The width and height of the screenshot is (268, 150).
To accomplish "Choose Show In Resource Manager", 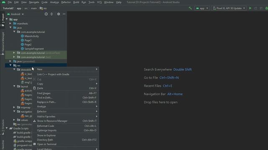I will [66, 121].
